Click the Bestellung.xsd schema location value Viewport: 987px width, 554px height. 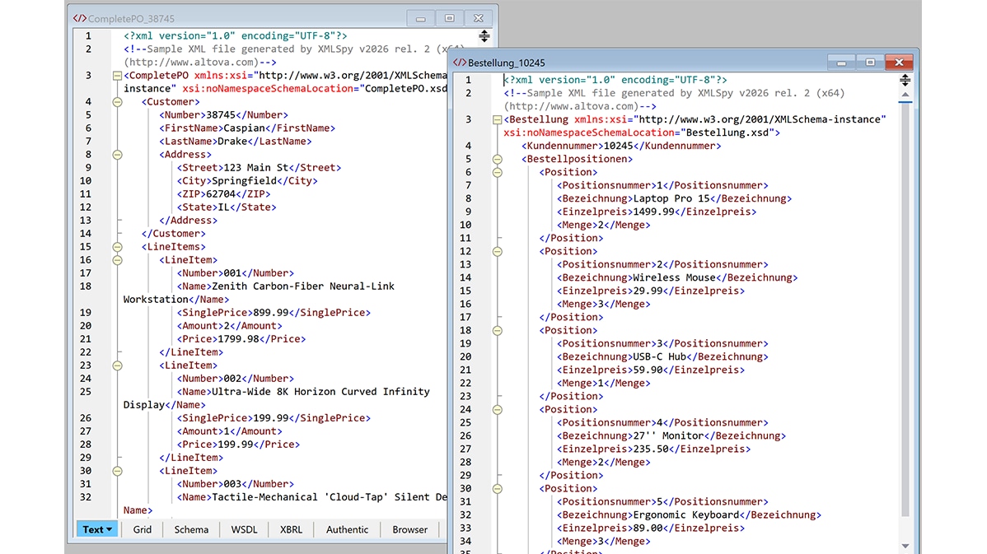727,133
